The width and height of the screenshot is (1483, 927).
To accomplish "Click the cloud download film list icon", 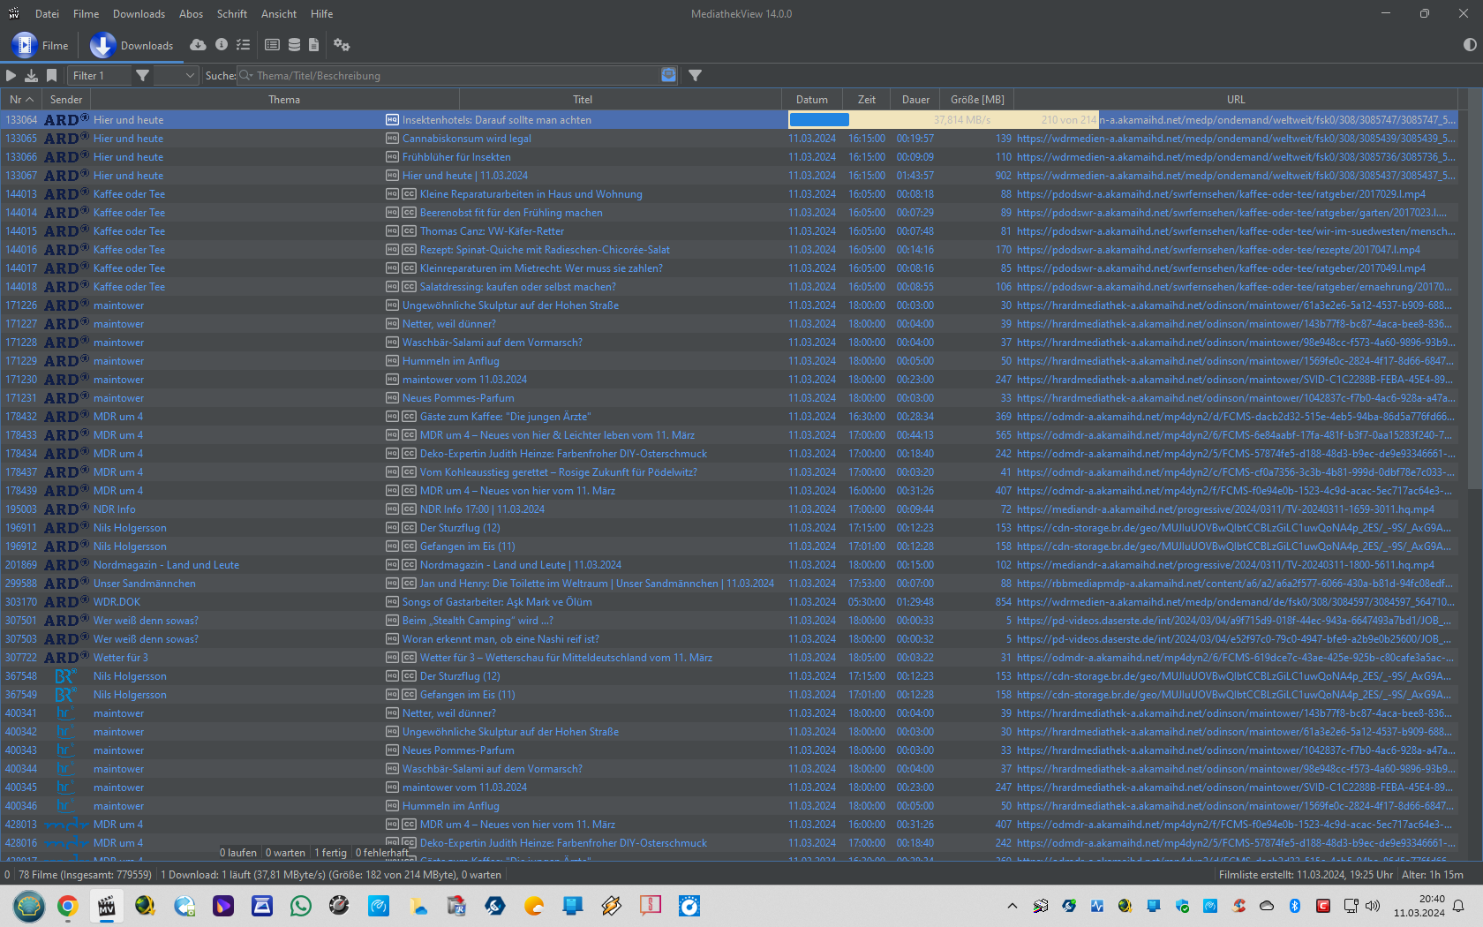I will (x=198, y=45).
